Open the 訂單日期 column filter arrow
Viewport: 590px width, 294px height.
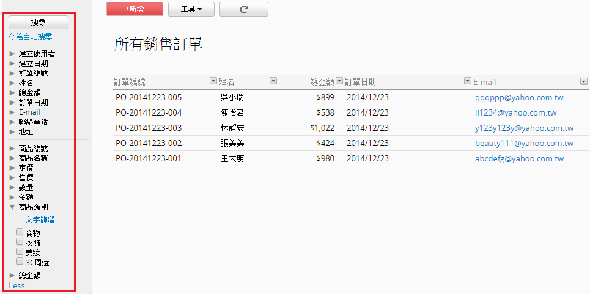click(x=468, y=81)
